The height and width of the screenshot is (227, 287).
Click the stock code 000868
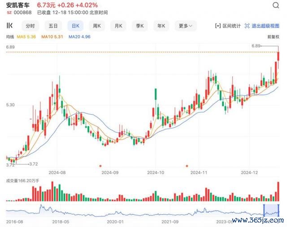23,13
